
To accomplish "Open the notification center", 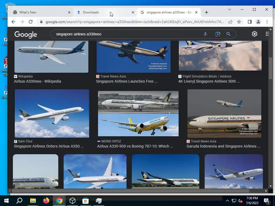I will (x=267, y=201).
